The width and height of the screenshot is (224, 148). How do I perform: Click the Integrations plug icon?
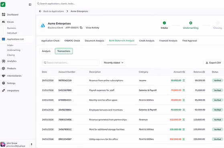pyautogui.click(x=4, y=90)
